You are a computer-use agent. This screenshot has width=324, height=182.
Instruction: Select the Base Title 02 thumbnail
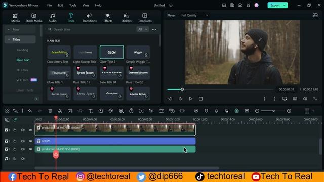click(138, 73)
